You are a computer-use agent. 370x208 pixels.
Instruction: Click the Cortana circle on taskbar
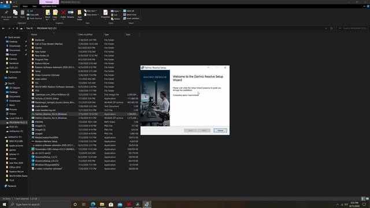[75, 205]
